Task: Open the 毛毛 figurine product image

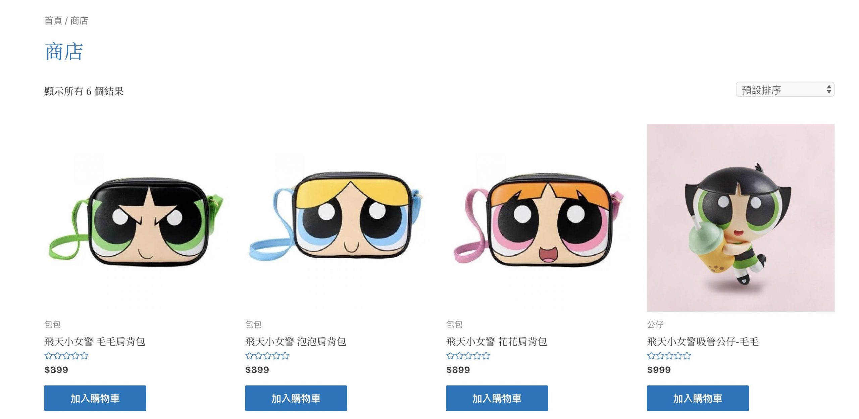Action: coord(741,218)
